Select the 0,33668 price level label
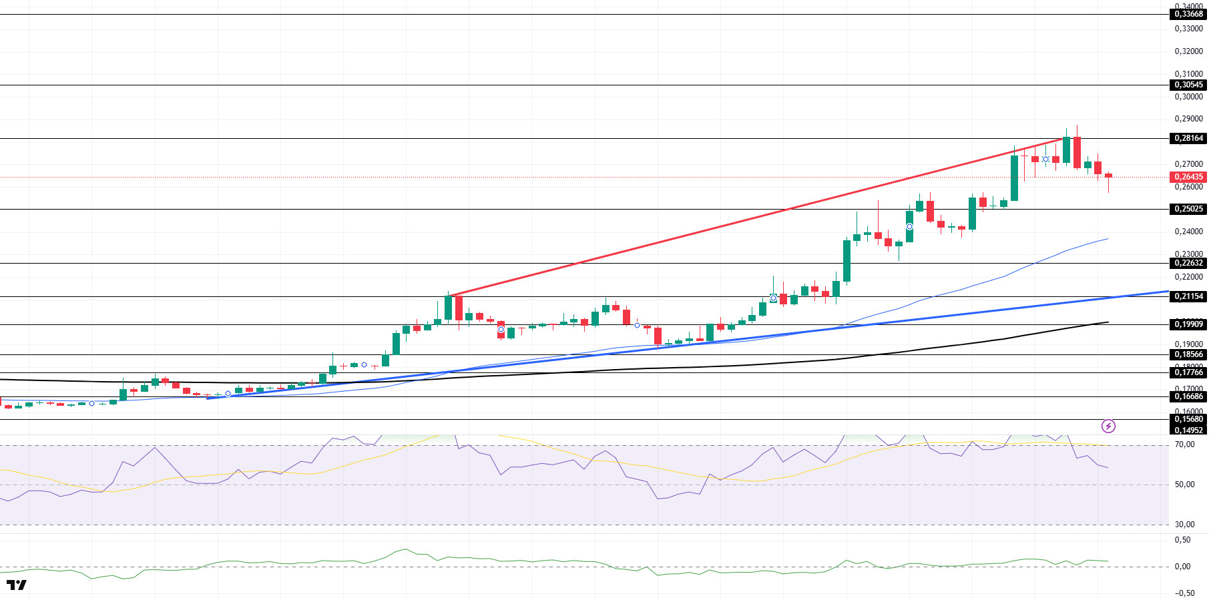 click(x=1189, y=14)
